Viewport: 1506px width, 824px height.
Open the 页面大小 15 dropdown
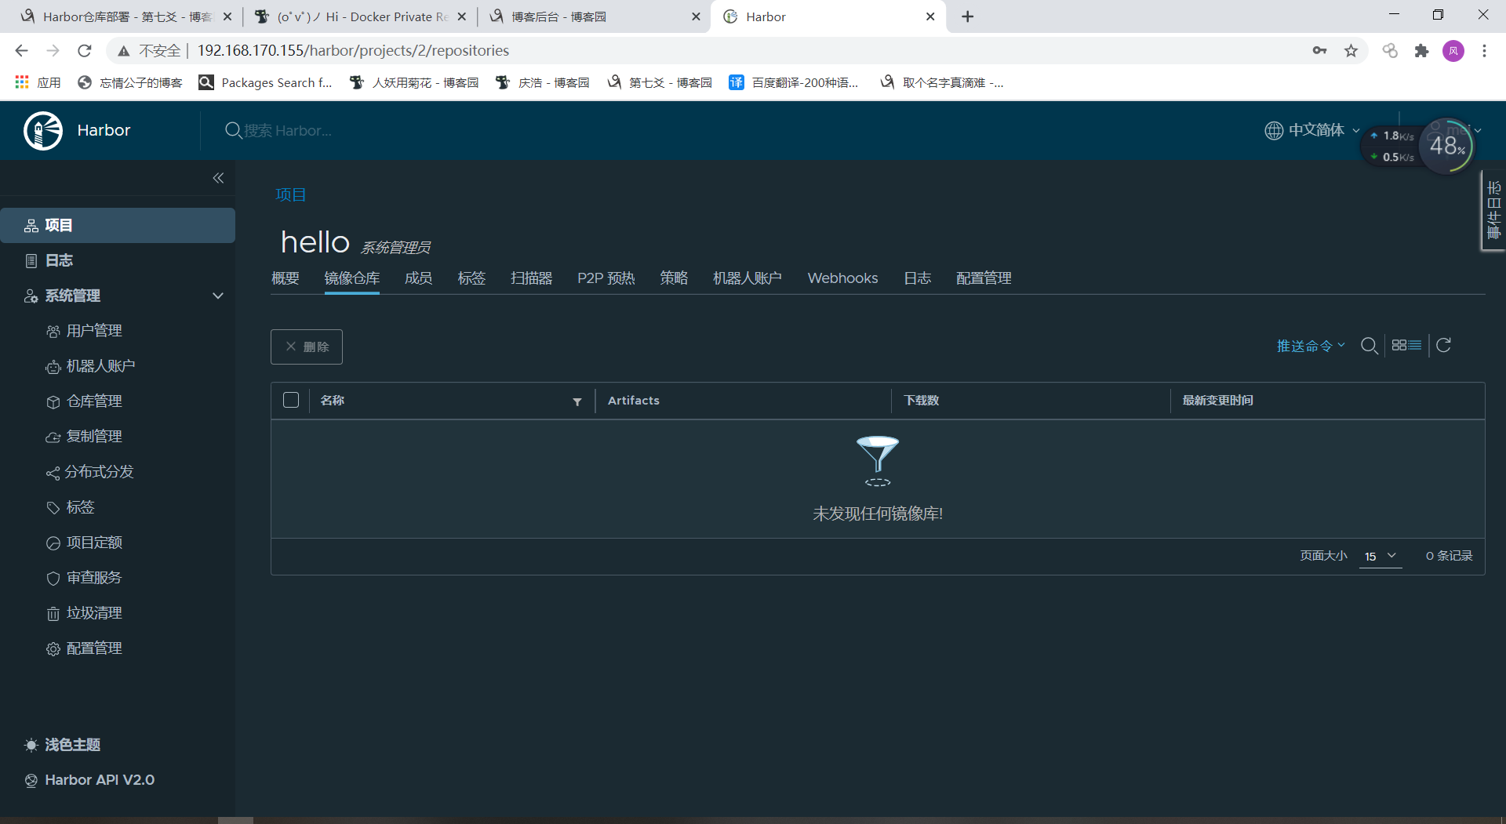tap(1380, 556)
